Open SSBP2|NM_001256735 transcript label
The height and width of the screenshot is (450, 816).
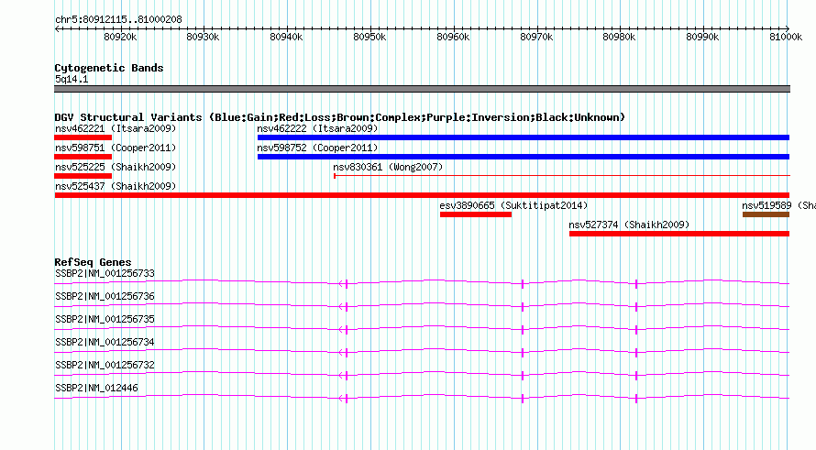tap(105, 319)
